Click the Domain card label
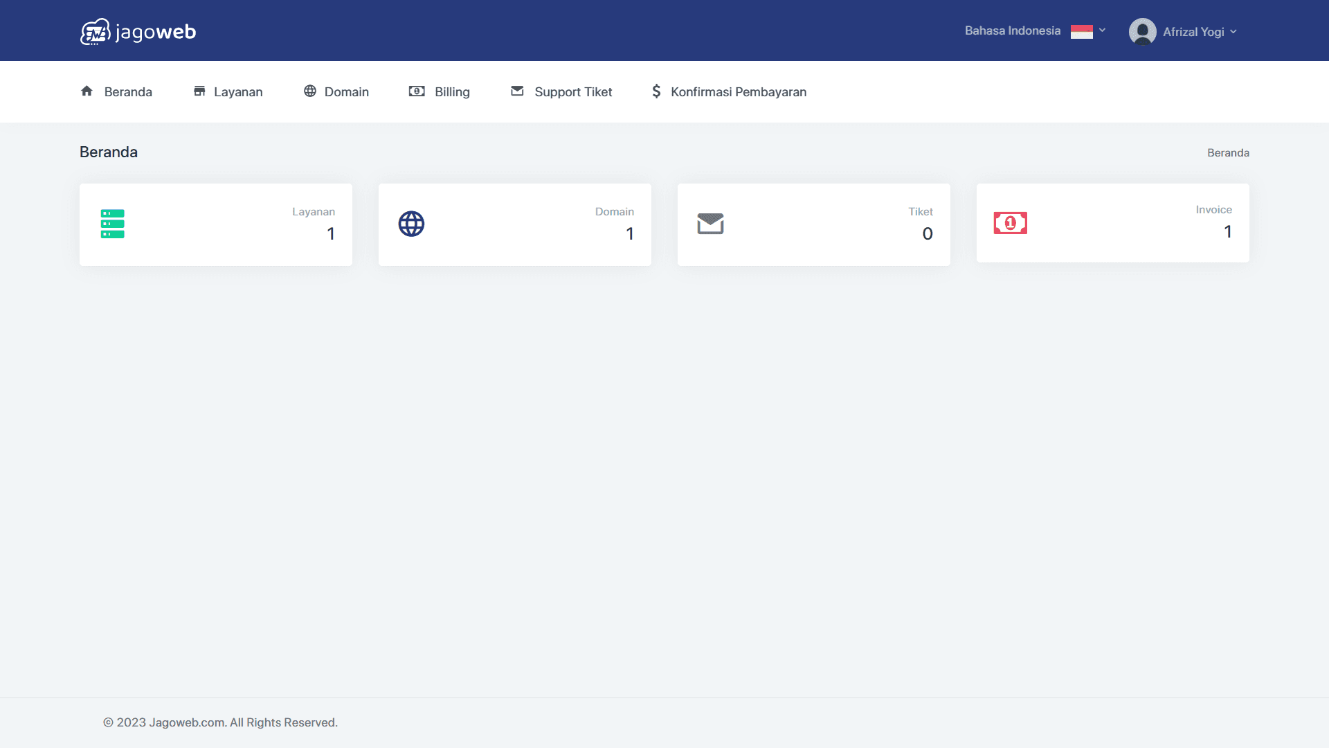Viewport: 1329px width, 748px height. click(x=615, y=211)
